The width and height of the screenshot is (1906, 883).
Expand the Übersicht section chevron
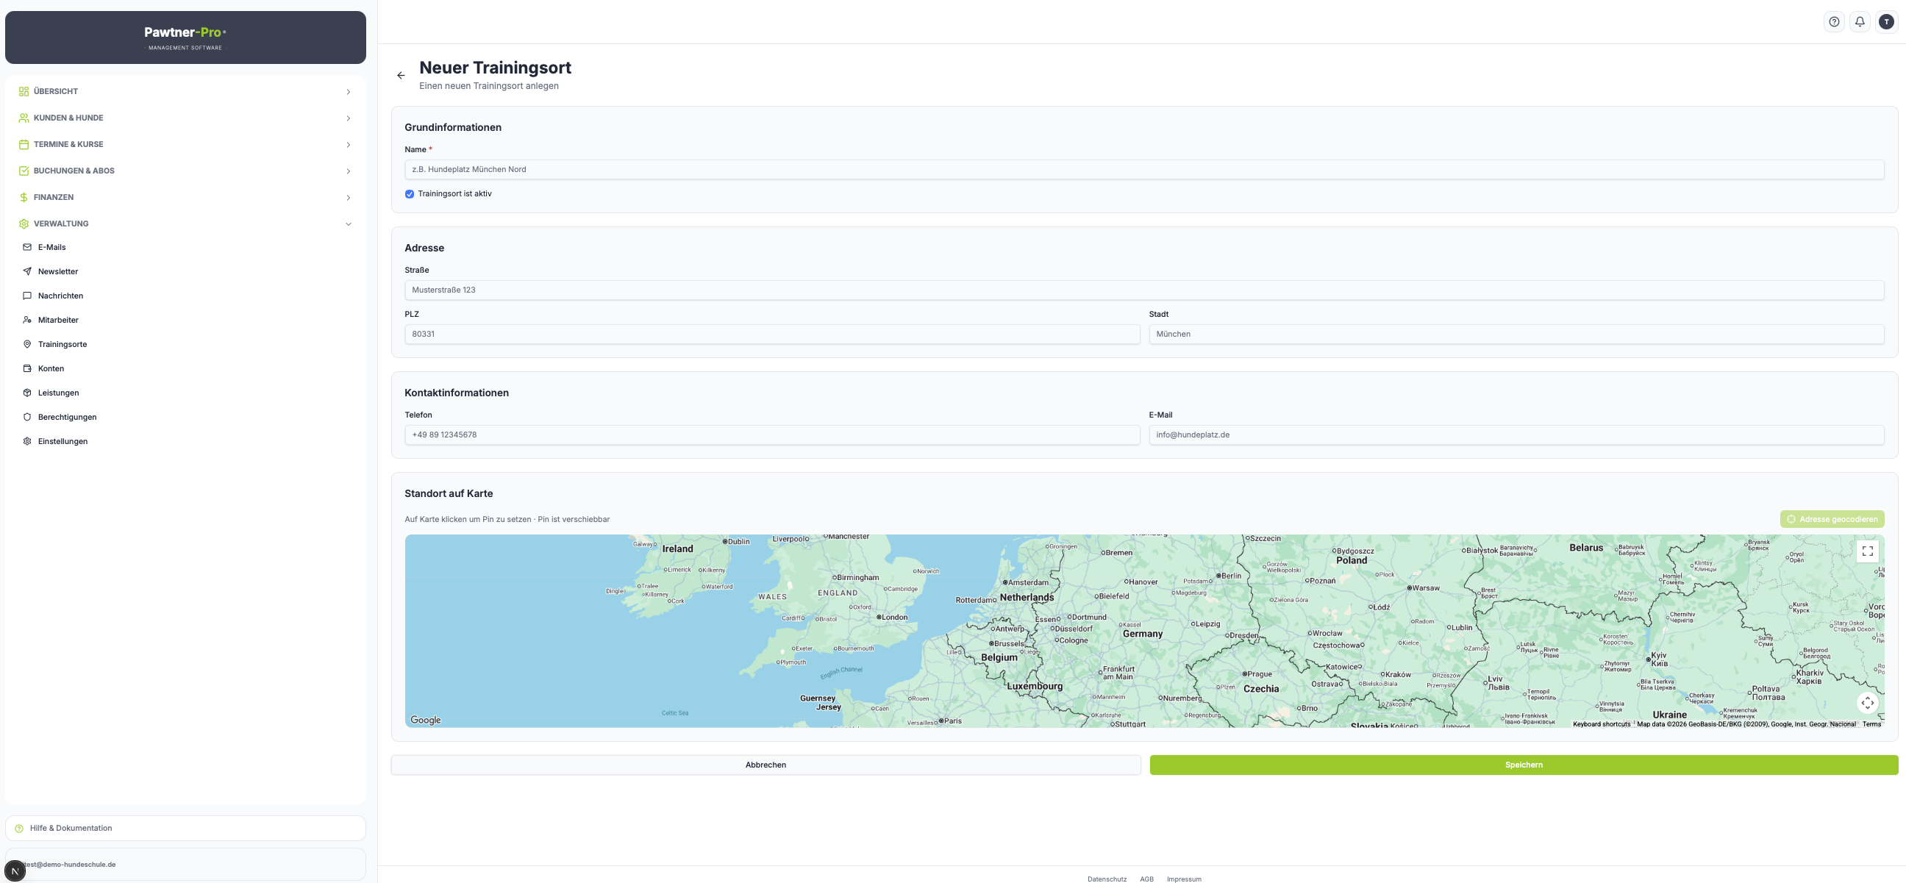coord(348,92)
